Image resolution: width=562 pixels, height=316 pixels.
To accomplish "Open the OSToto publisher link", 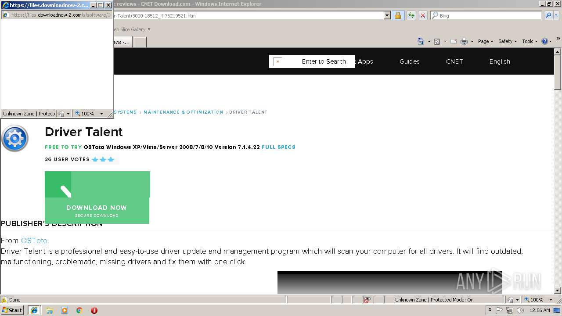I will (35, 241).
